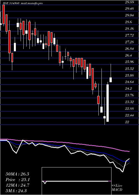139x195 pixels.
Task: Select the 22 price axis label
Action: [127, 122]
